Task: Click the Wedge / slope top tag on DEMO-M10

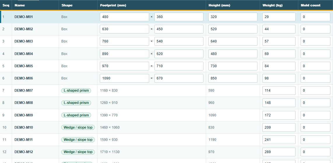Action: (78, 127)
